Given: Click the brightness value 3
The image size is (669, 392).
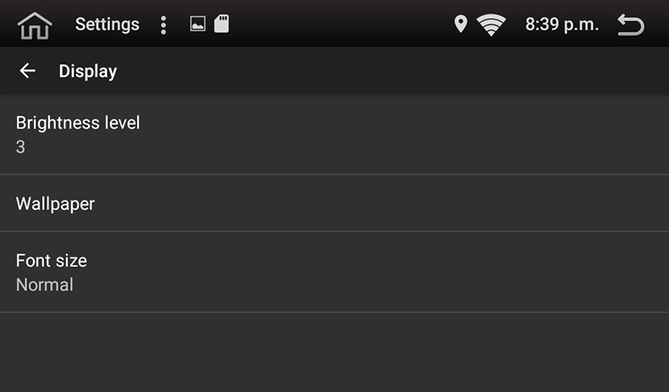Looking at the screenshot, I should pos(20,147).
